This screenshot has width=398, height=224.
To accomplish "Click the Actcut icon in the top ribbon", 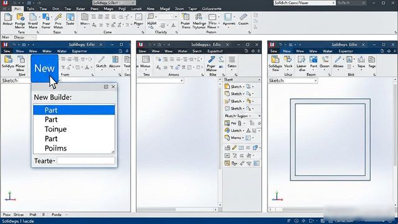I will click(7, 19).
